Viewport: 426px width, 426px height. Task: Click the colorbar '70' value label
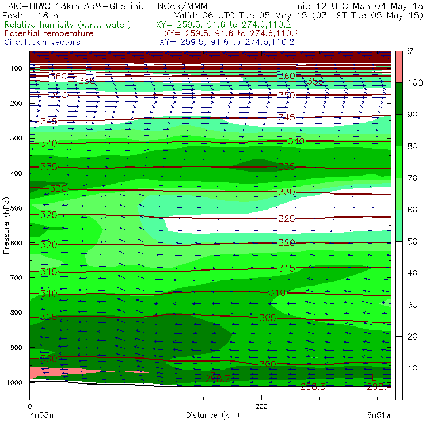pyautogui.click(x=412, y=178)
